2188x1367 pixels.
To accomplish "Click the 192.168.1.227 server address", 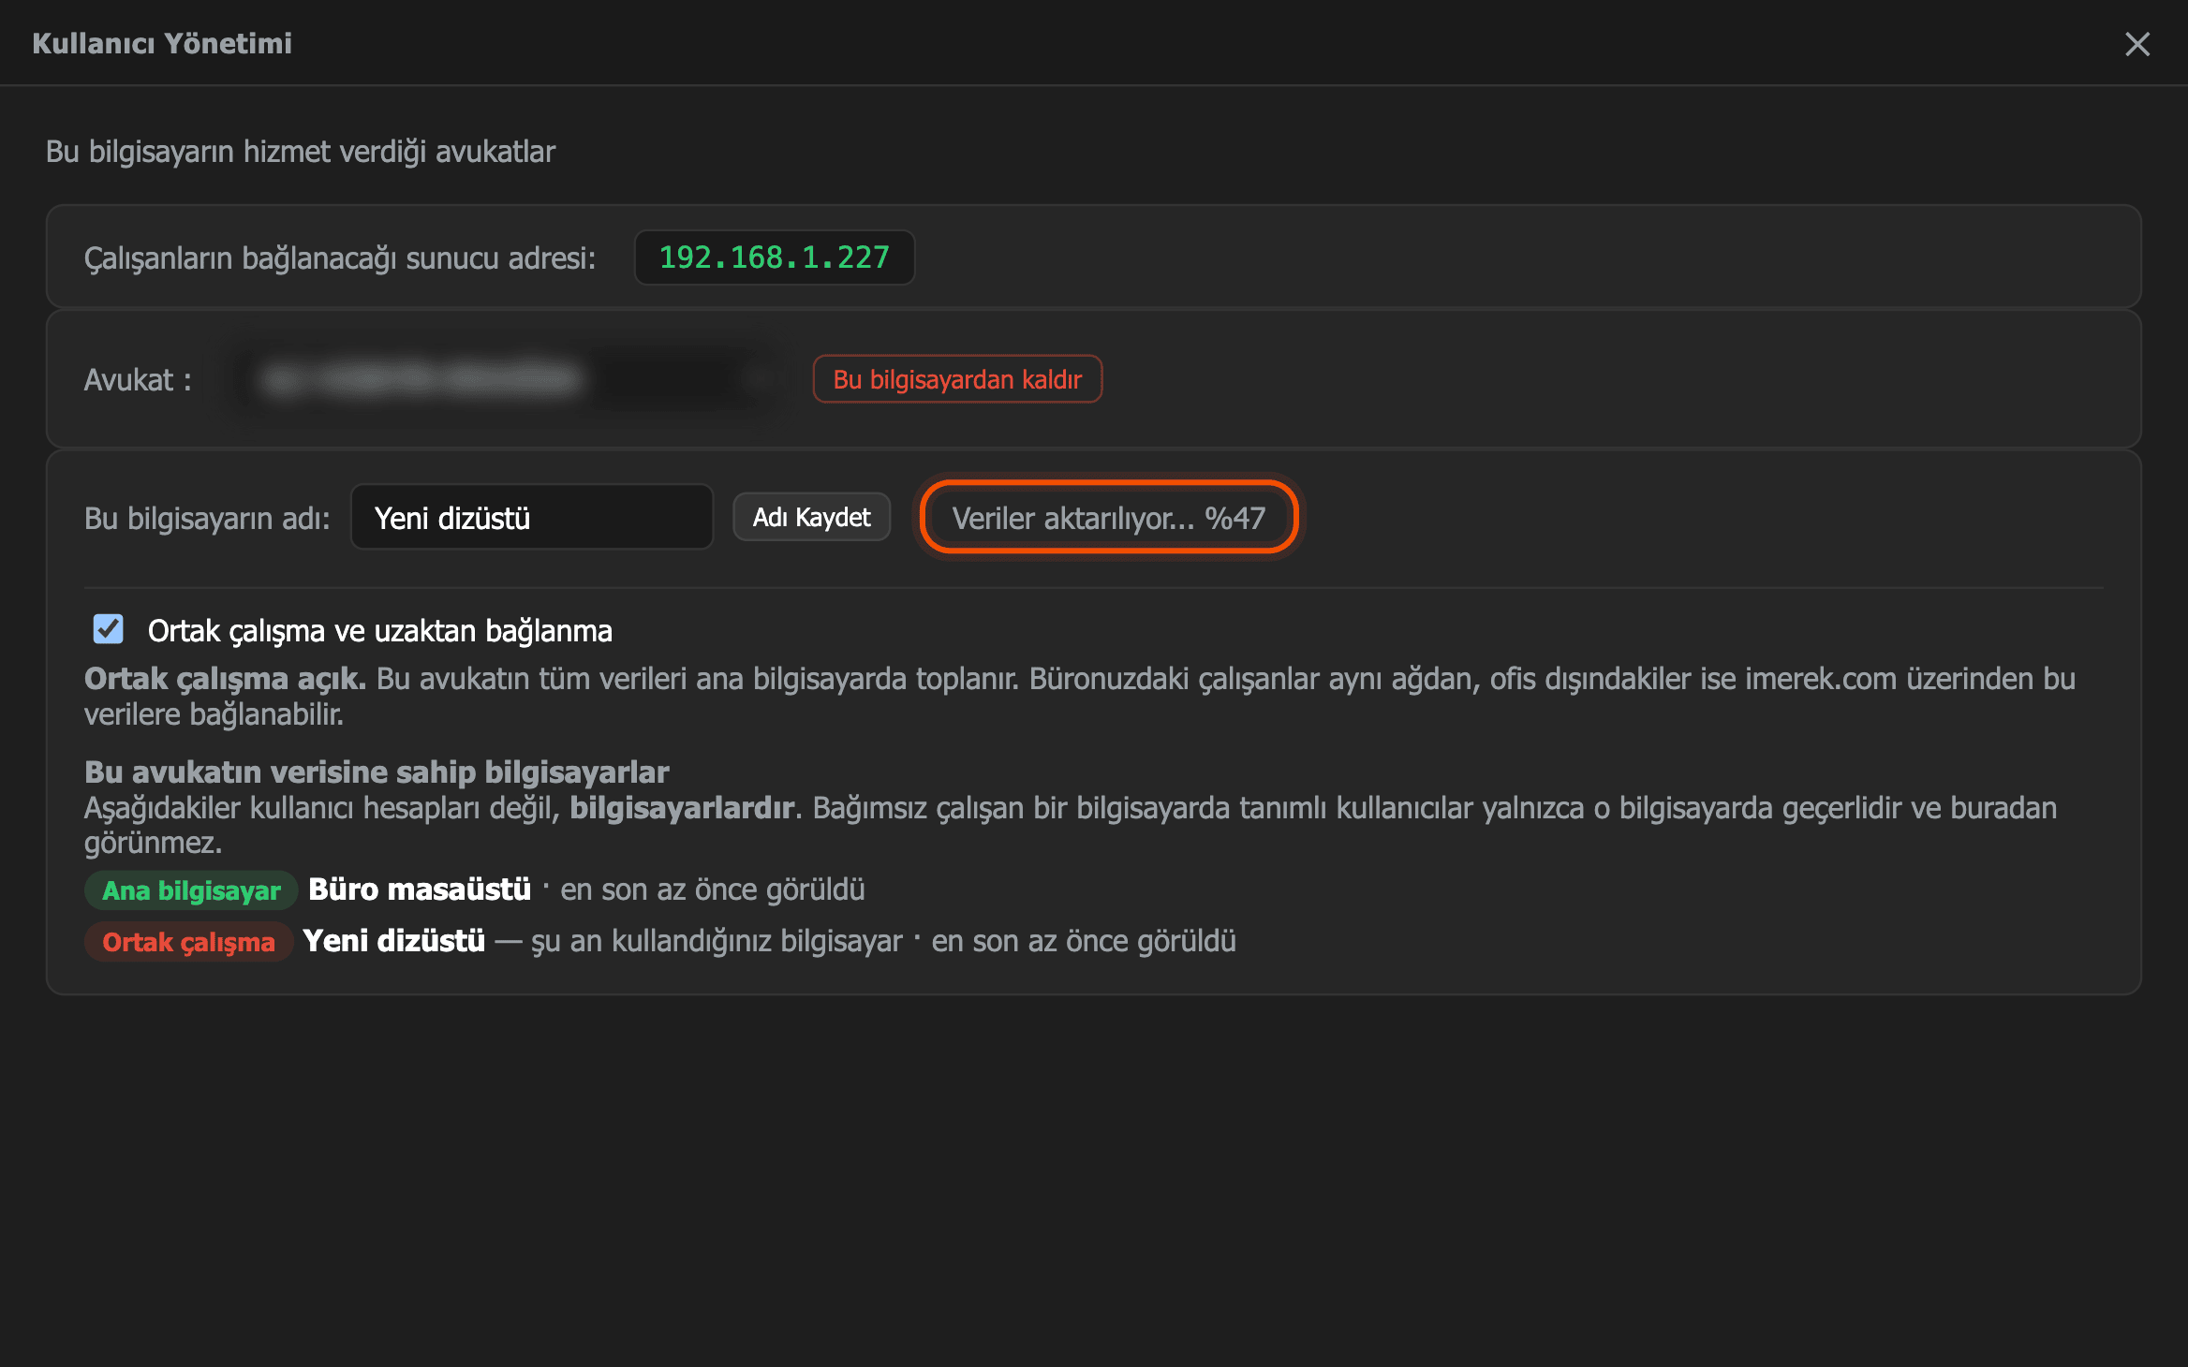I will tap(774, 257).
